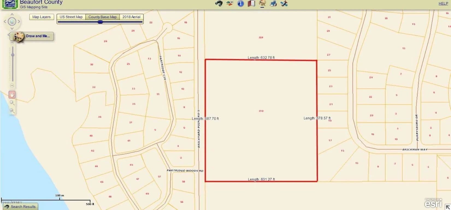Click the binoculars search icon in toolbar
The height and width of the screenshot is (210, 451).
pyautogui.click(x=219, y=4)
